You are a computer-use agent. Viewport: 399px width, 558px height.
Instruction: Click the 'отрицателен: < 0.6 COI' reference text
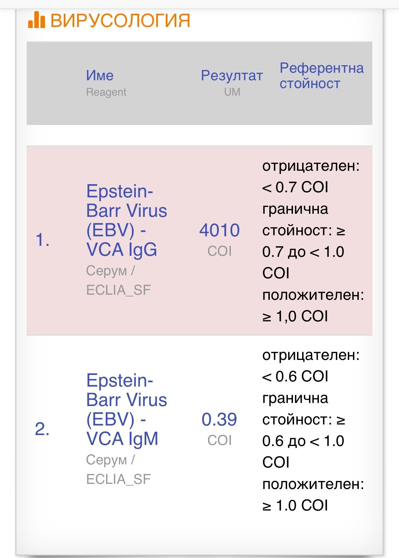pyautogui.click(x=311, y=366)
